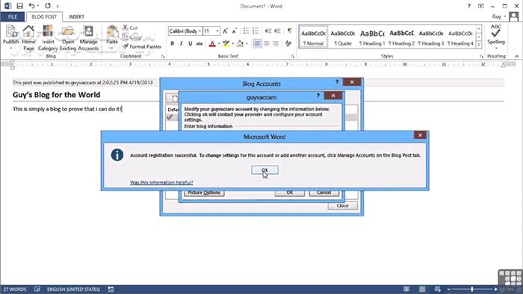Apply the Normal style
Image resolution: width=523 pixels, height=294 pixels.
point(313,37)
